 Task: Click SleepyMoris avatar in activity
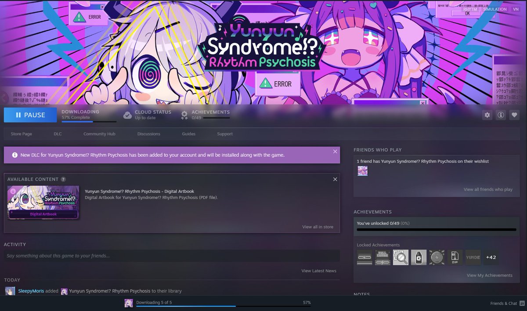pyautogui.click(x=10, y=291)
